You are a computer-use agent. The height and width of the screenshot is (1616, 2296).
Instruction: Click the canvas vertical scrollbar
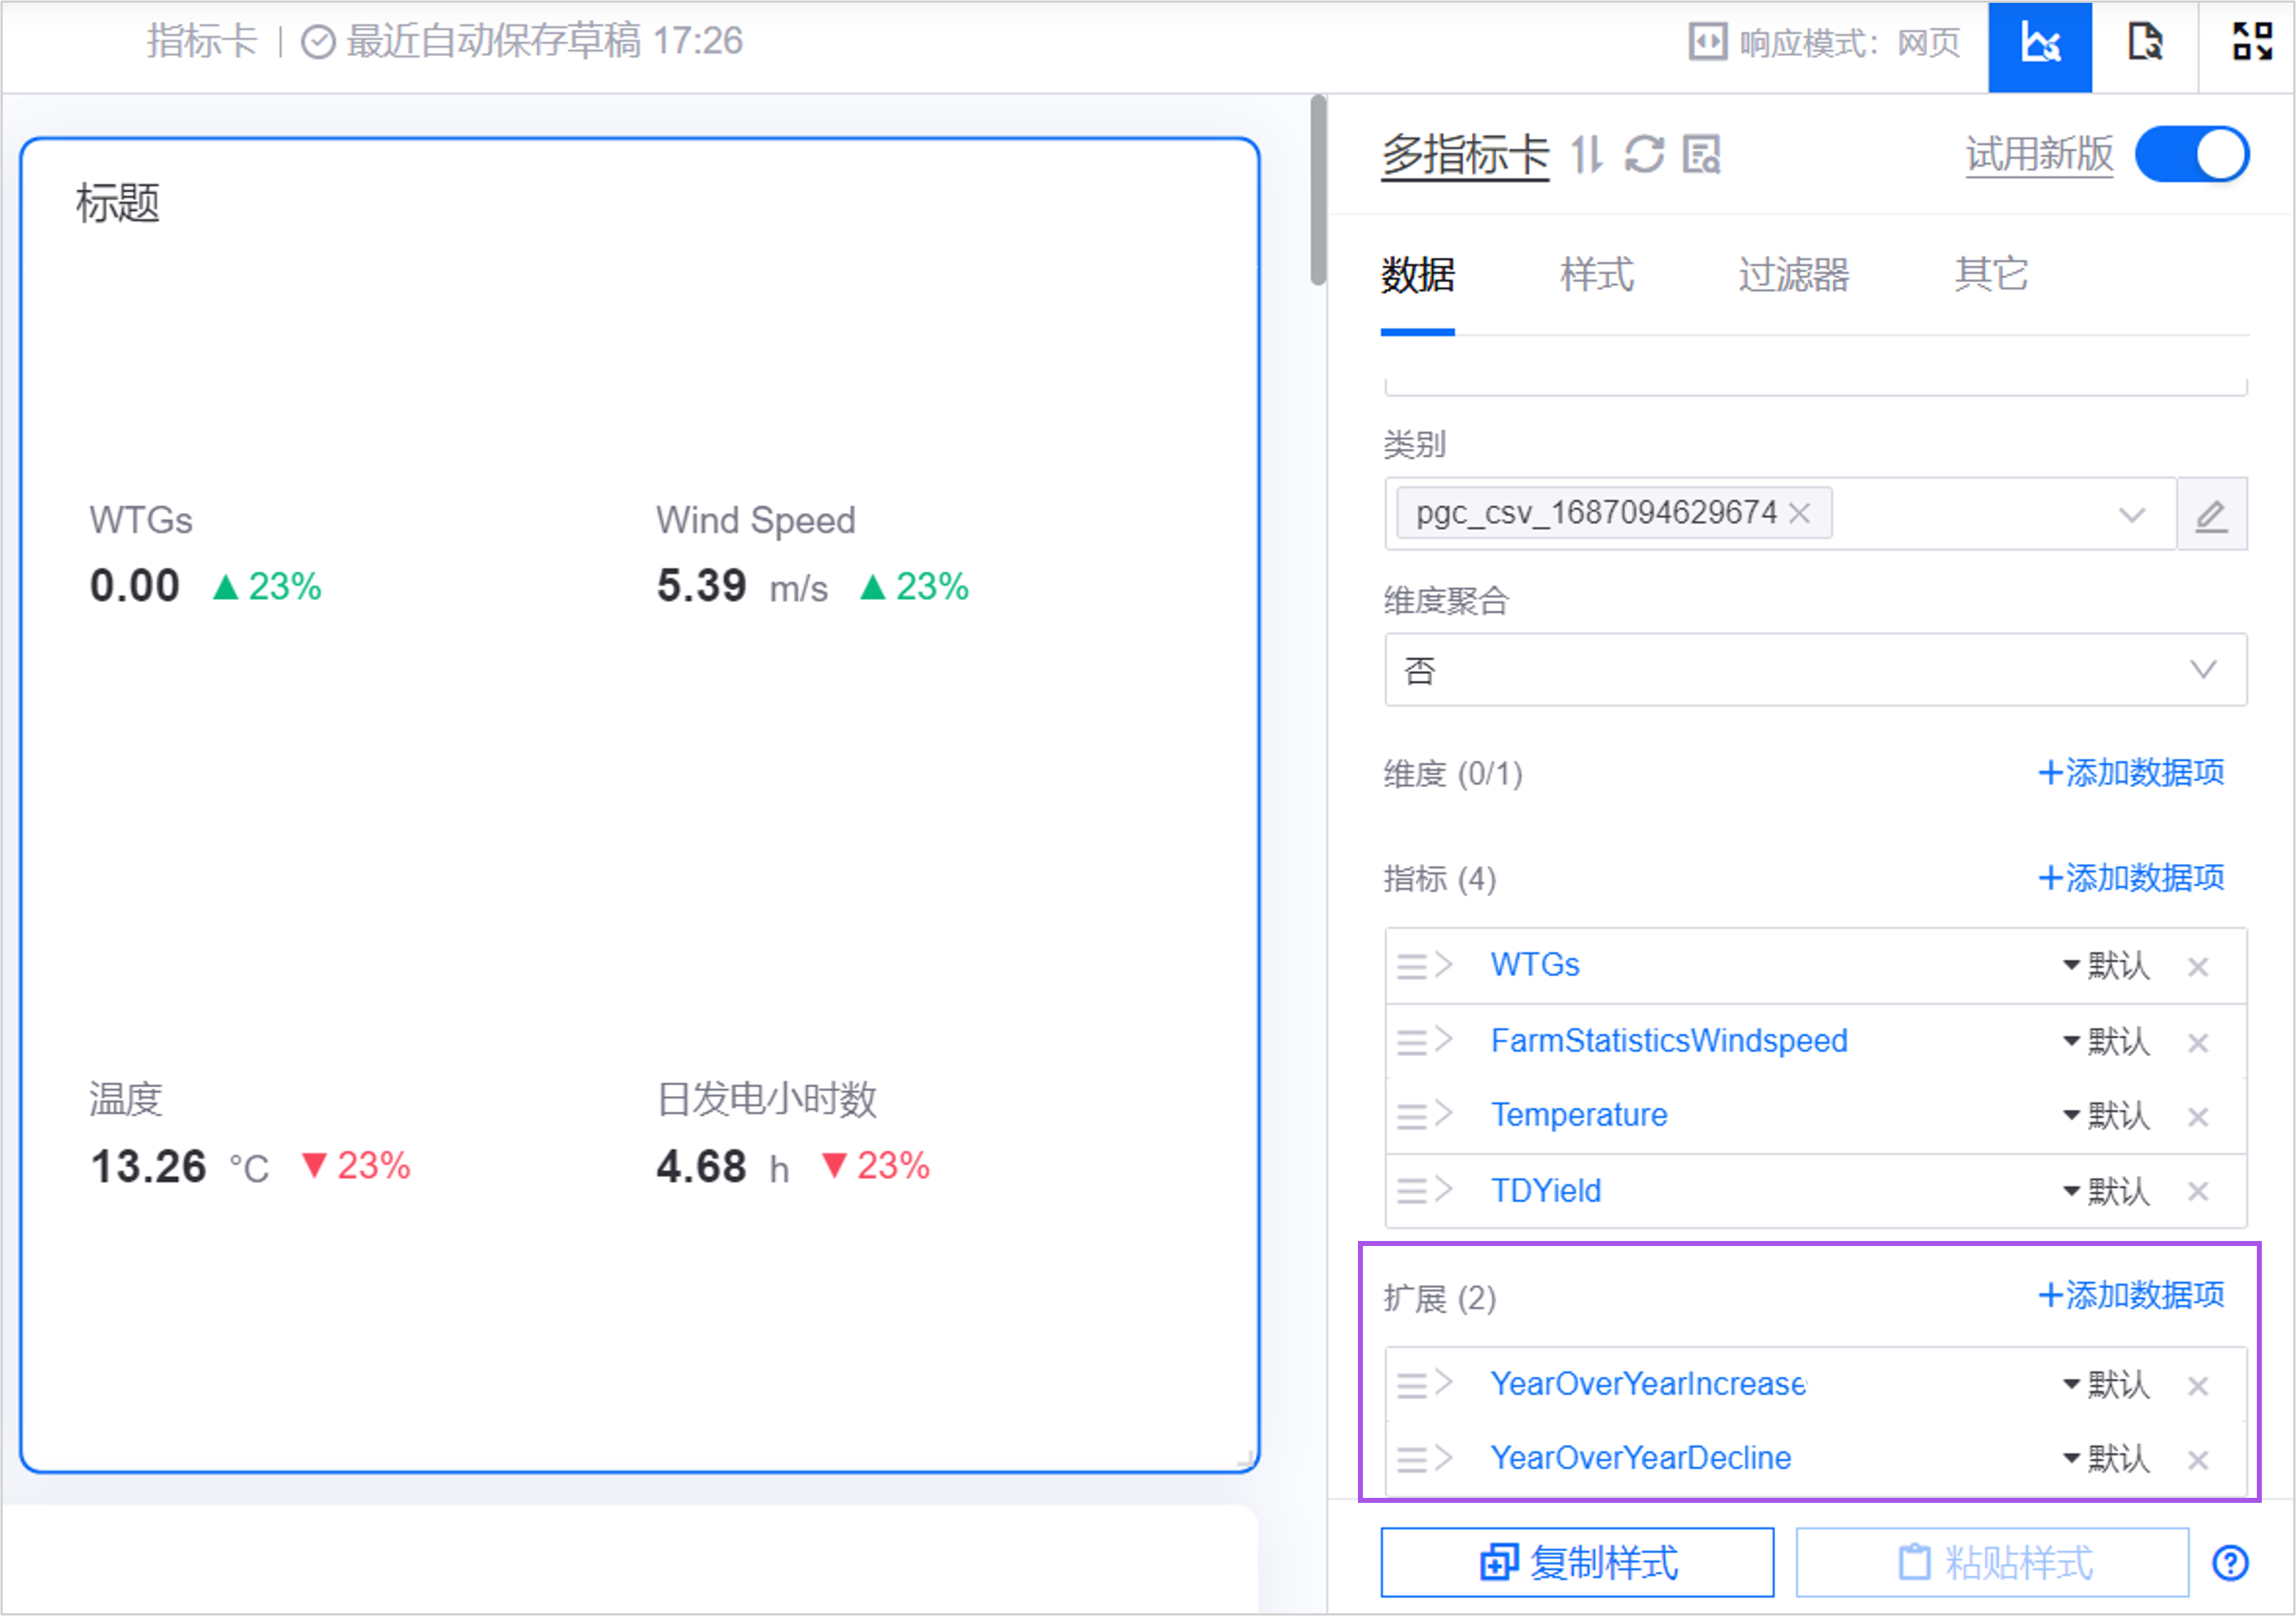pyautogui.click(x=1318, y=190)
